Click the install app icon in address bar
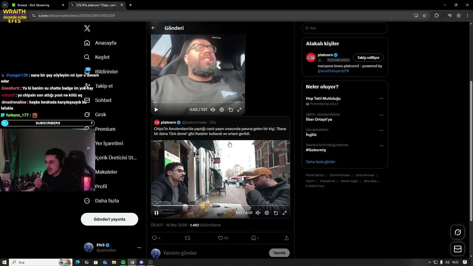473x266 pixels. (416, 16)
